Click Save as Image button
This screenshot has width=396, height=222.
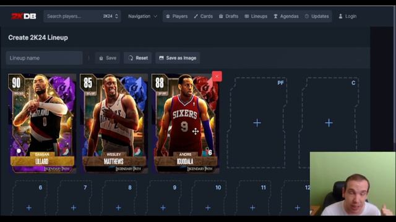click(178, 58)
